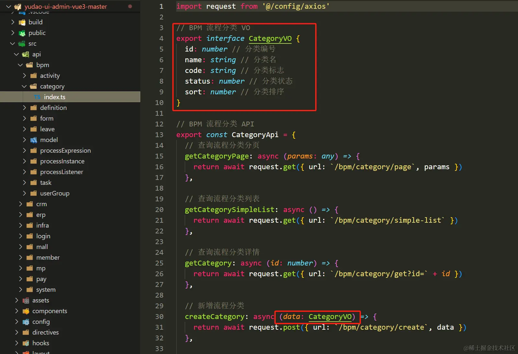Screen dimensions: 518x354
Task: Click the model folder icon
Action: pyautogui.click(x=34, y=140)
